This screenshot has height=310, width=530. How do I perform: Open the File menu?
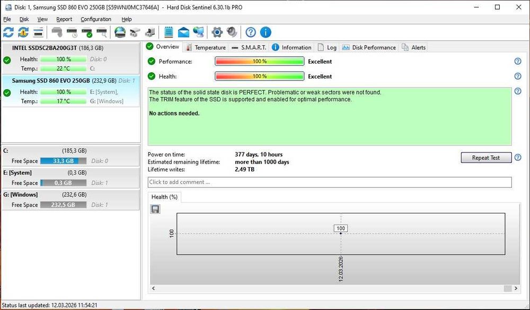tap(7, 19)
